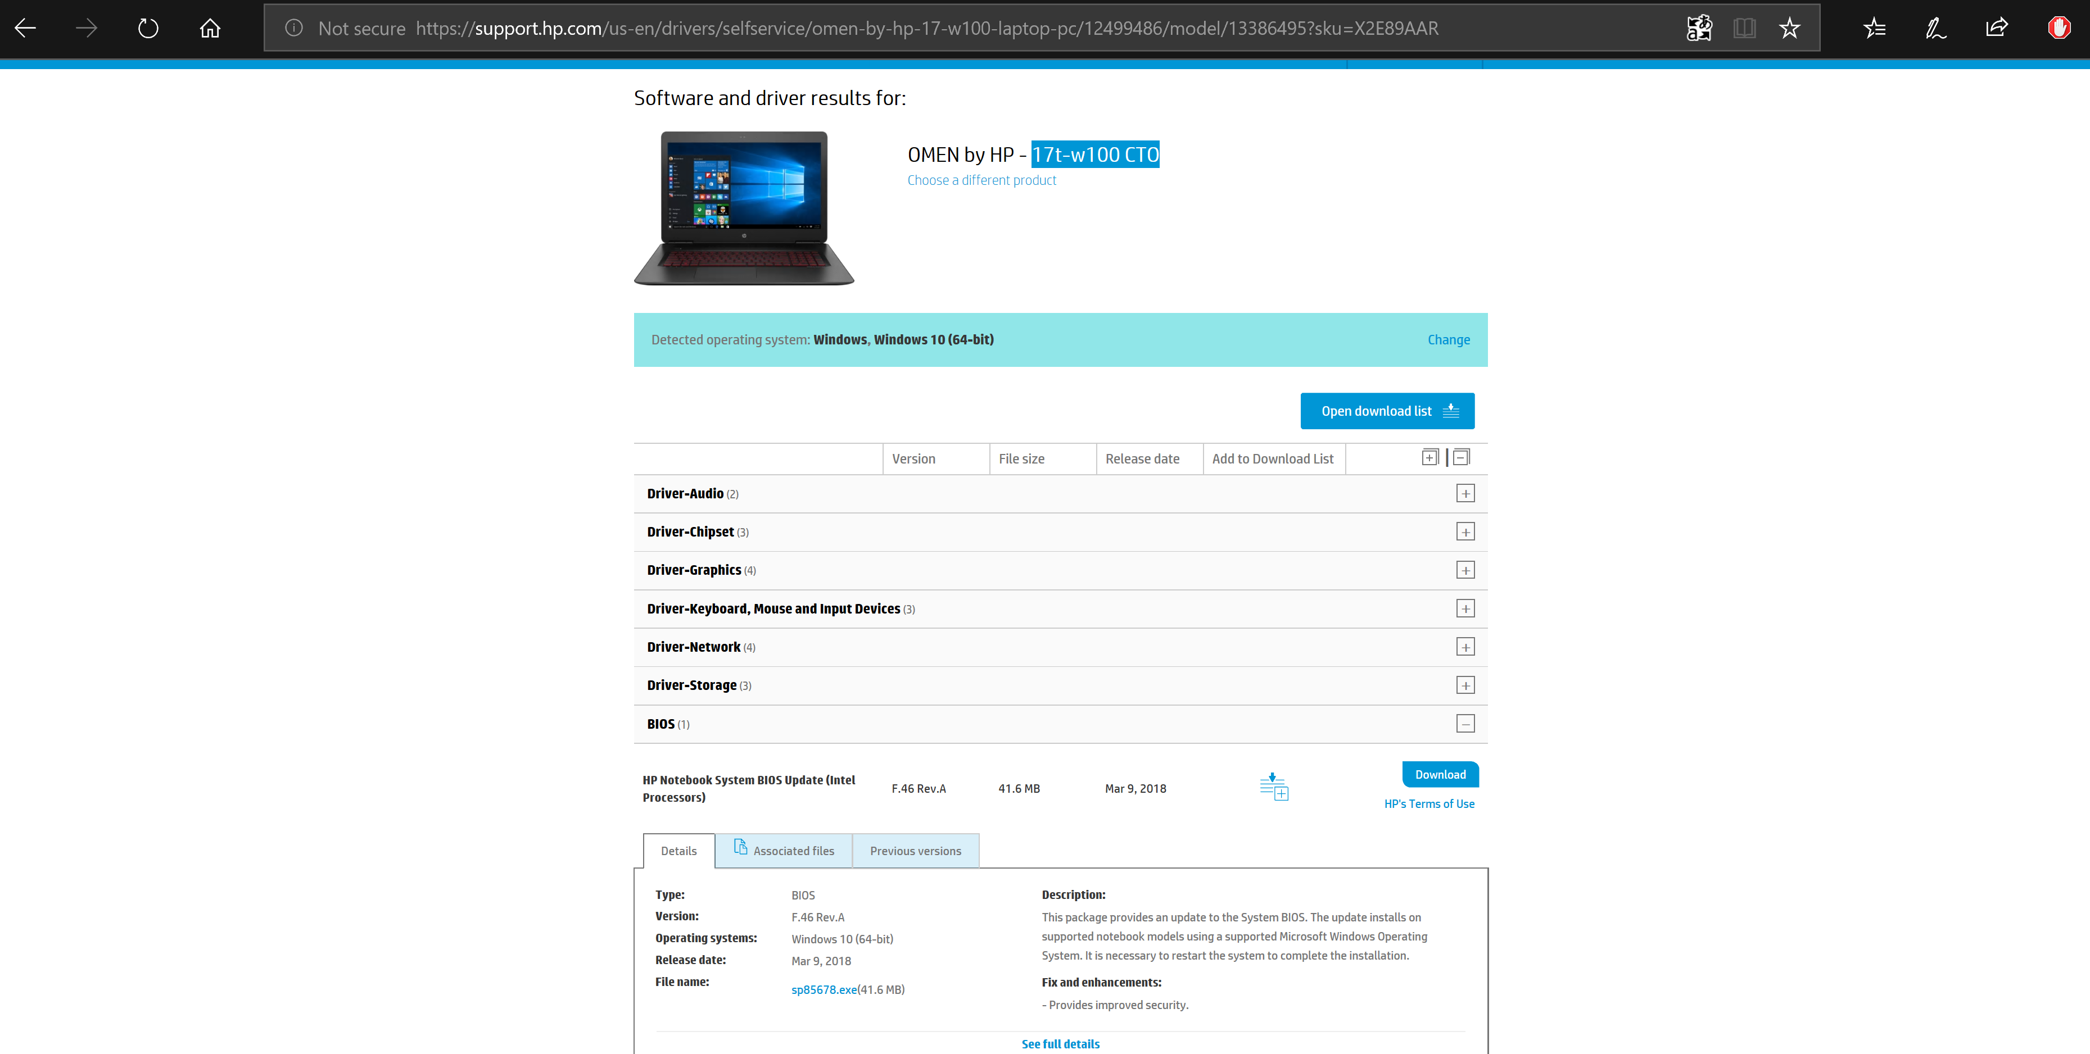The height and width of the screenshot is (1054, 2090).
Task: Click the Software and driver results heading
Action: click(x=770, y=98)
